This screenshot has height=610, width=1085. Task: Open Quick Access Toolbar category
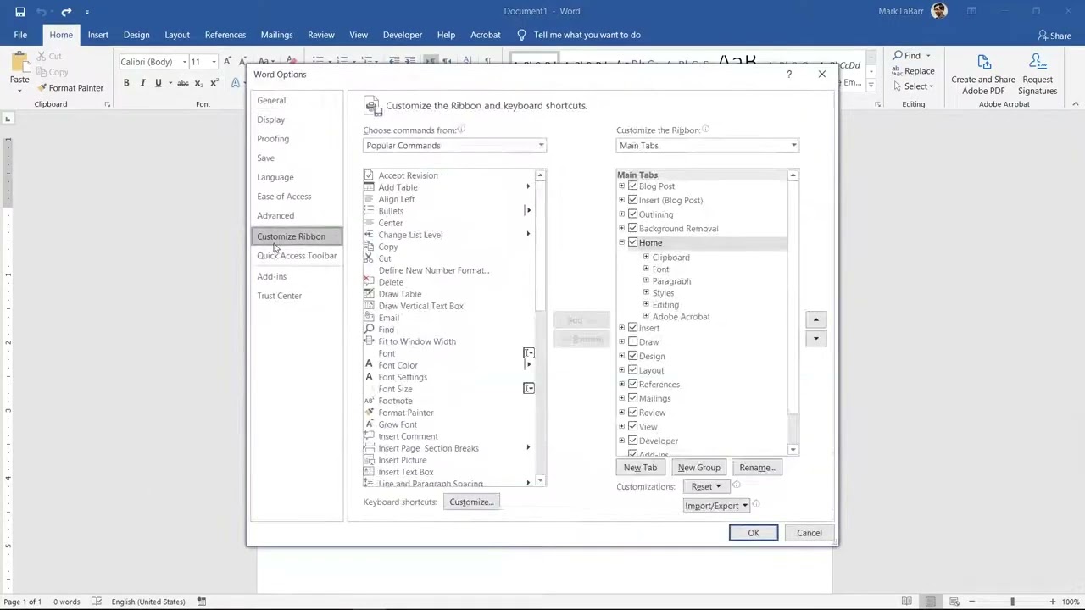297,256
